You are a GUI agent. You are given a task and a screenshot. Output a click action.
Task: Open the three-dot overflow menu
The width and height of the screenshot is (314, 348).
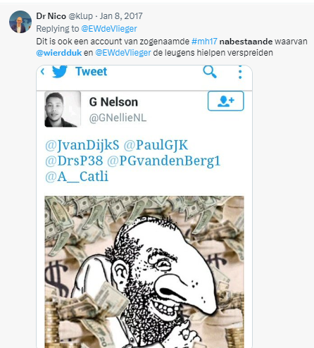(240, 72)
